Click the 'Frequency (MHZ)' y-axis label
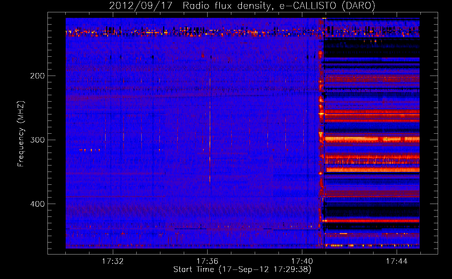The image size is (452, 279). pos(21,134)
